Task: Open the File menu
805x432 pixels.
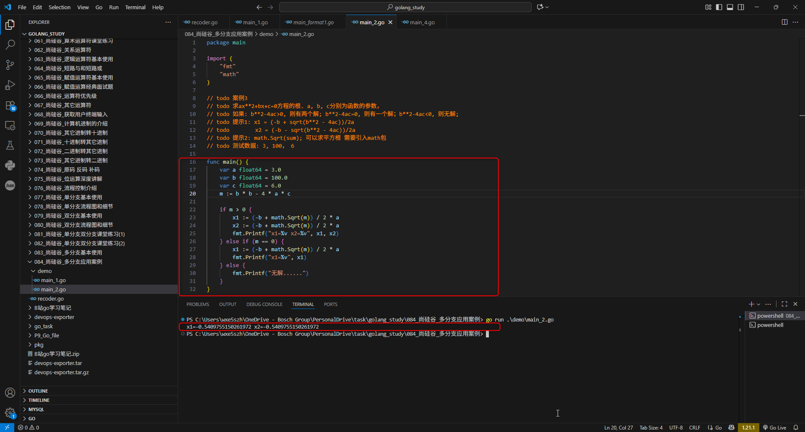Action: 22,7
